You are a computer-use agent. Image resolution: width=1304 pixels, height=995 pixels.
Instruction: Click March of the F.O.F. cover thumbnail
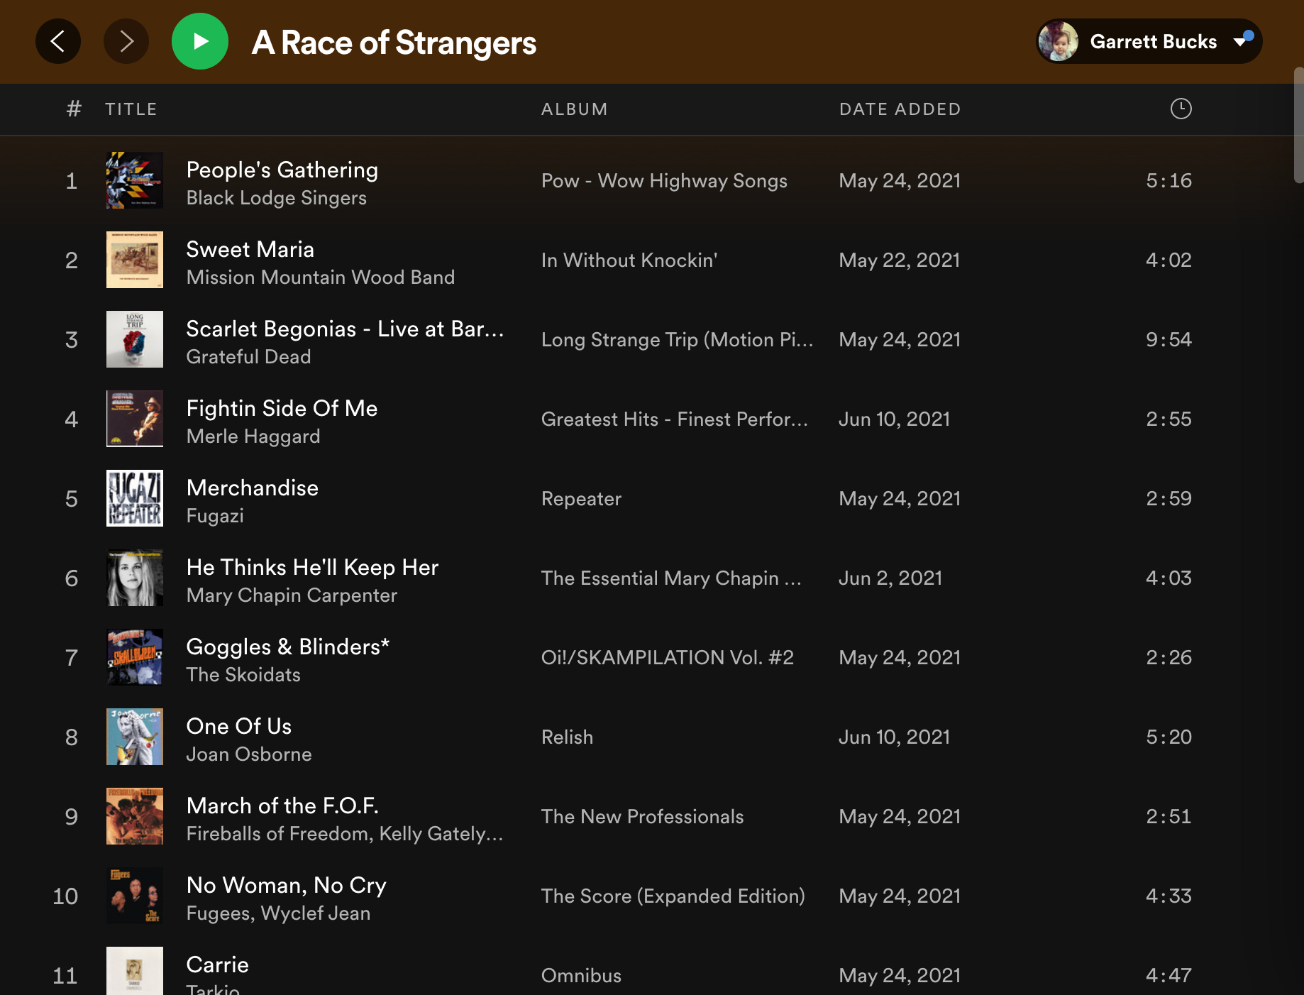coord(135,816)
